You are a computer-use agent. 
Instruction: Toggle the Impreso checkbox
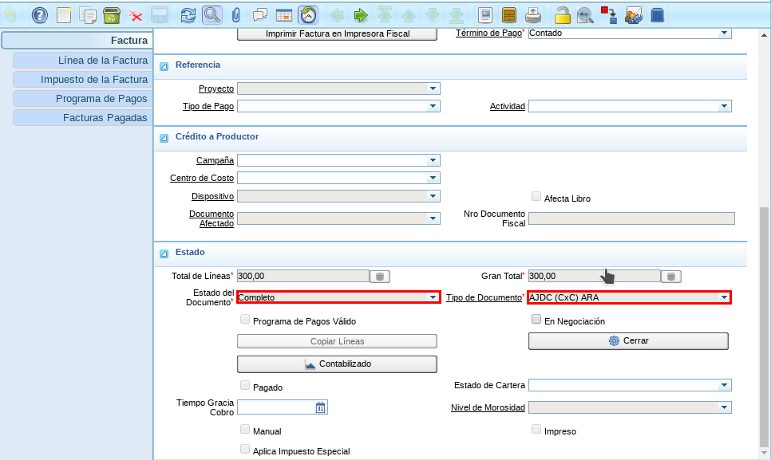point(536,429)
